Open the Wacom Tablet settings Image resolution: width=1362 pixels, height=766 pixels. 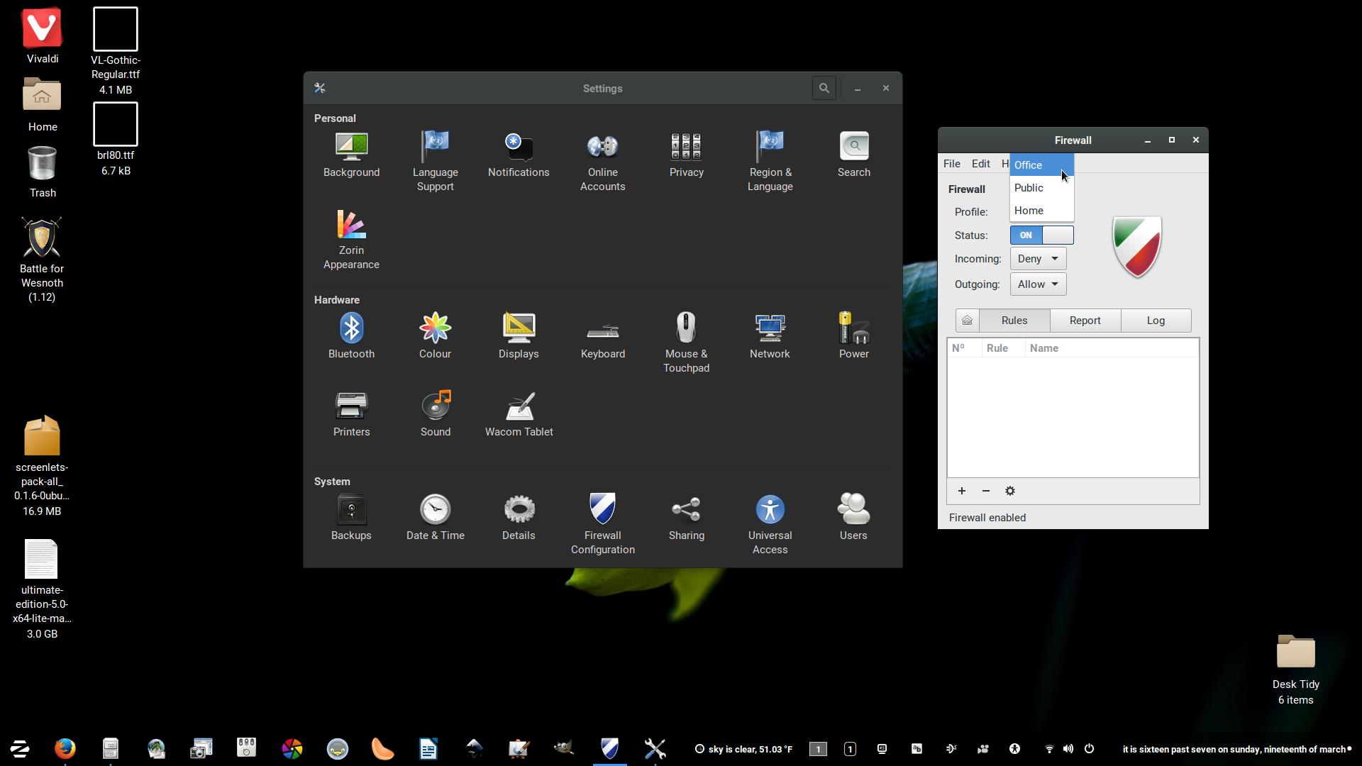[519, 407]
